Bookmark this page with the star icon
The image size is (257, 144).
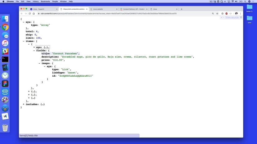(x=217, y=14)
